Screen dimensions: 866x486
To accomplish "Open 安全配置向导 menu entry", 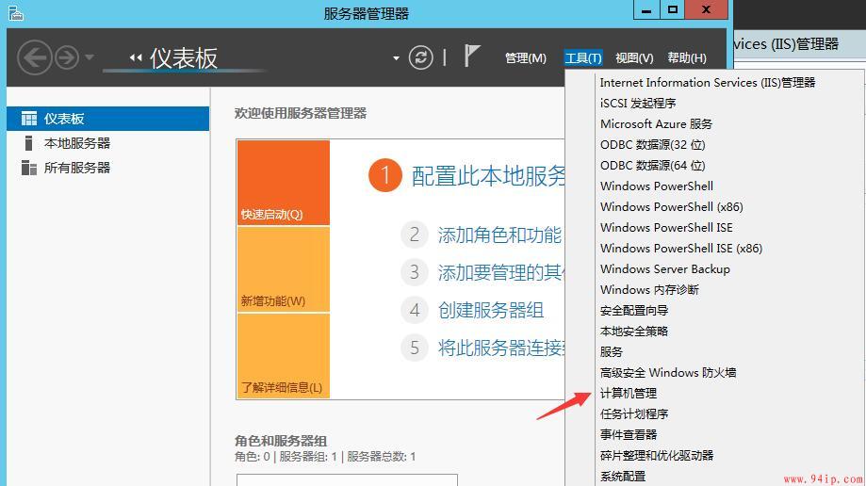I will pos(634,311).
